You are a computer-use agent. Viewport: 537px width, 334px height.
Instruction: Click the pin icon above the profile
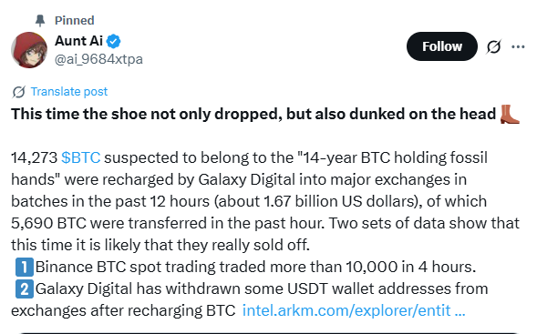point(40,21)
